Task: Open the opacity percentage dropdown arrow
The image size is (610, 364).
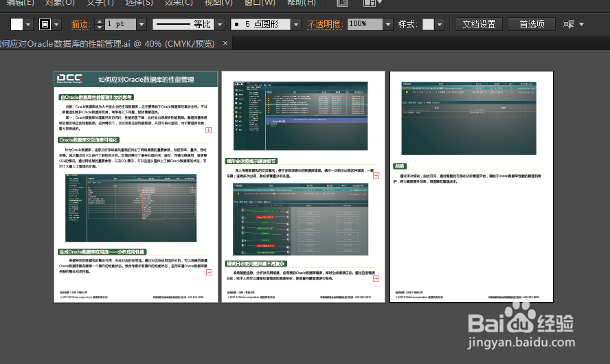Action: point(388,24)
